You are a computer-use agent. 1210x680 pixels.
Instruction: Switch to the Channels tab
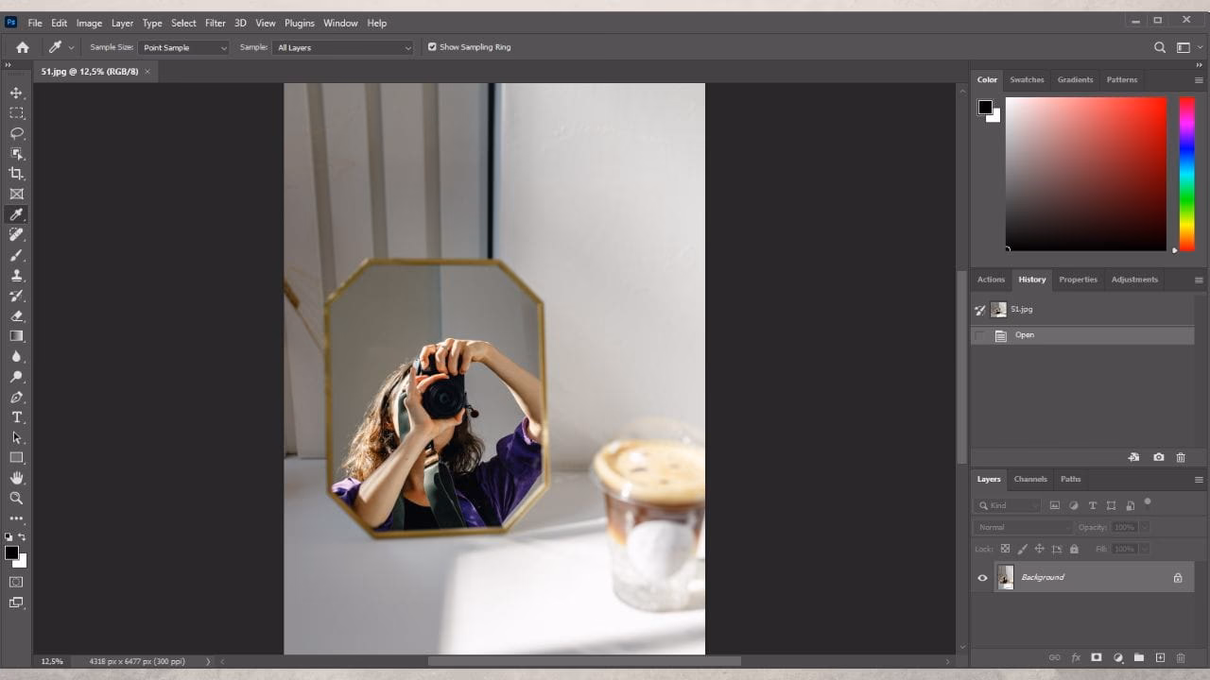click(x=1030, y=479)
